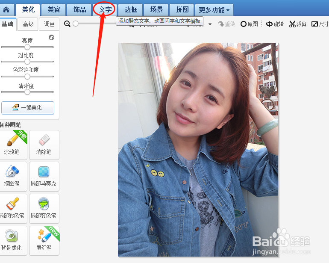The height and width of the screenshot is (263, 329).
Task: Select the 局部变色笔 recolor tool
Action: coord(44,209)
